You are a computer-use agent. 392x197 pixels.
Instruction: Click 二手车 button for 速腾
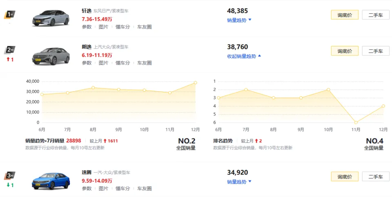tap(376, 176)
